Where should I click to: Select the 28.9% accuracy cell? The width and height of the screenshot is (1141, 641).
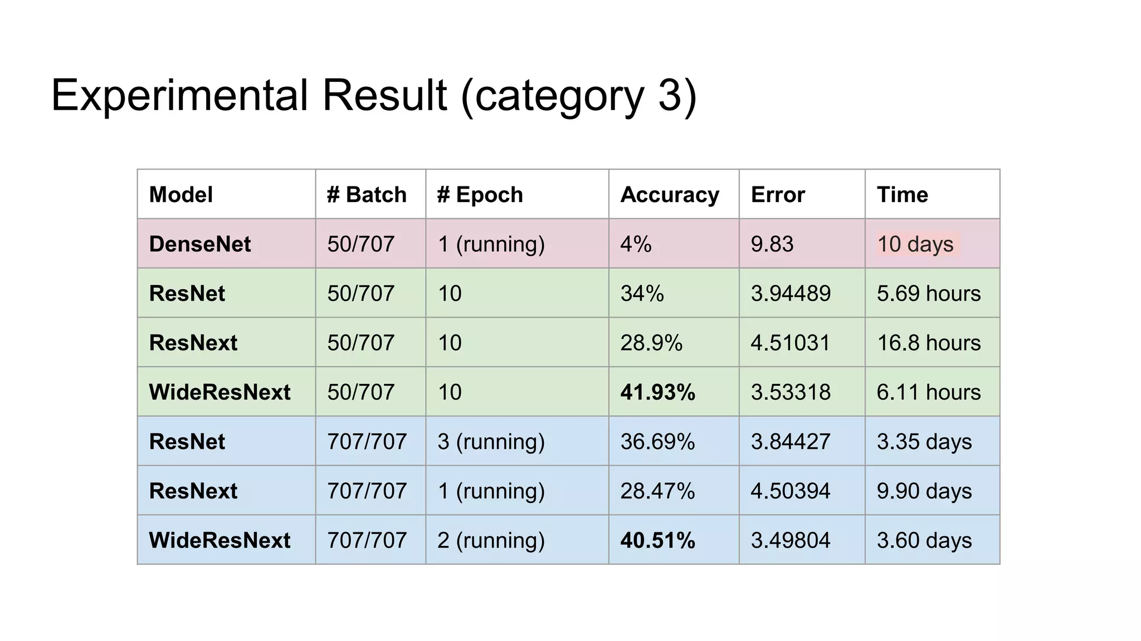(x=651, y=343)
